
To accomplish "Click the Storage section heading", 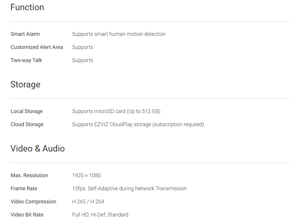I will click(x=25, y=85).
